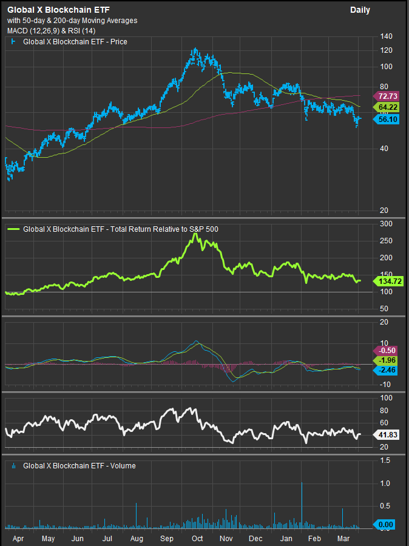Image resolution: width=409 pixels, height=546 pixels.
Task: Click the -0.50 MACD histogram tag
Action: tap(387, 350)
